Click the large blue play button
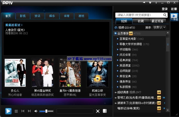The width and height of the screenshot is (179, 117). point(8,111)
